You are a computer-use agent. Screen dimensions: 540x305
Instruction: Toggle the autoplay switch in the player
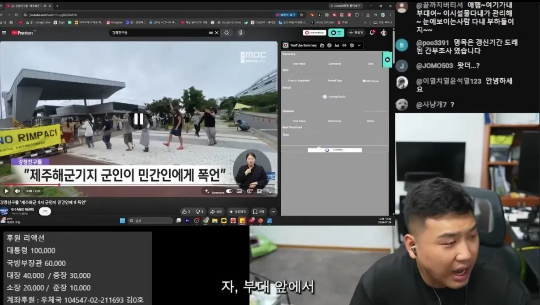229,191
